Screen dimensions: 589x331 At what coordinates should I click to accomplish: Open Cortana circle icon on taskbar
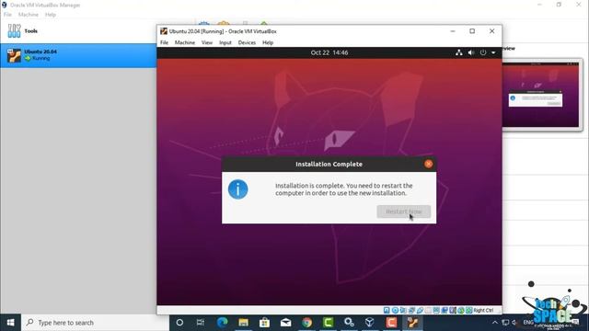179,323
